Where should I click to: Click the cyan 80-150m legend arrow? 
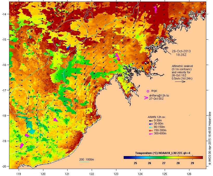coord(151,127)
